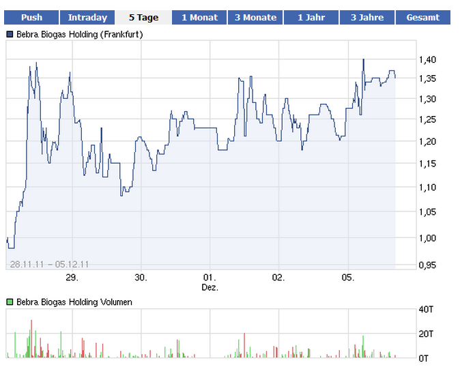Click the '01. Dez.' date axis label
Screen dimensions: 460x367
[x=210, y=282]
